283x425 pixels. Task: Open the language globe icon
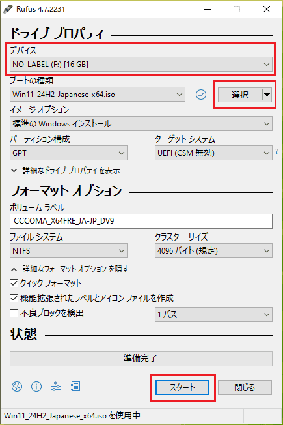tap(17, 387)
